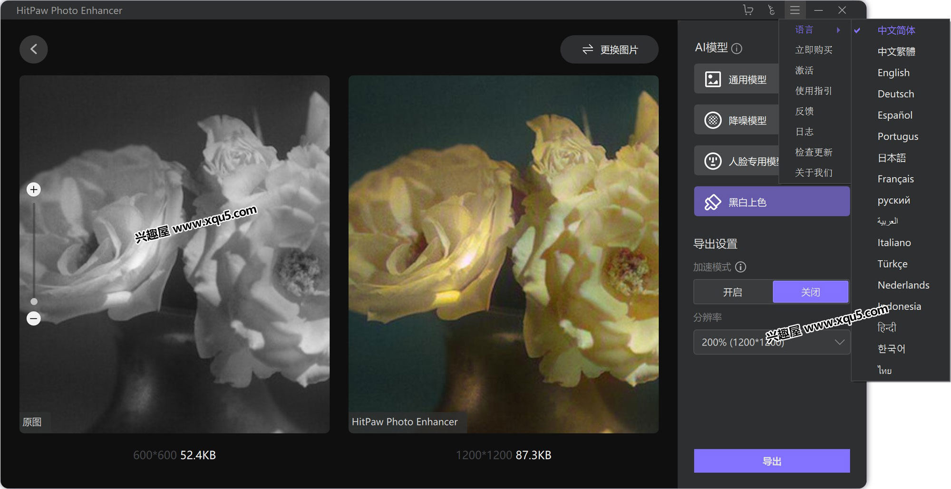Click the 原图 label on preview
This screenshot has height=489, width=951.
coord(32,422)
